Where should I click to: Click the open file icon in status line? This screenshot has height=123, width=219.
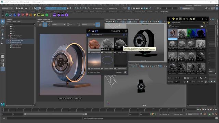19,8
